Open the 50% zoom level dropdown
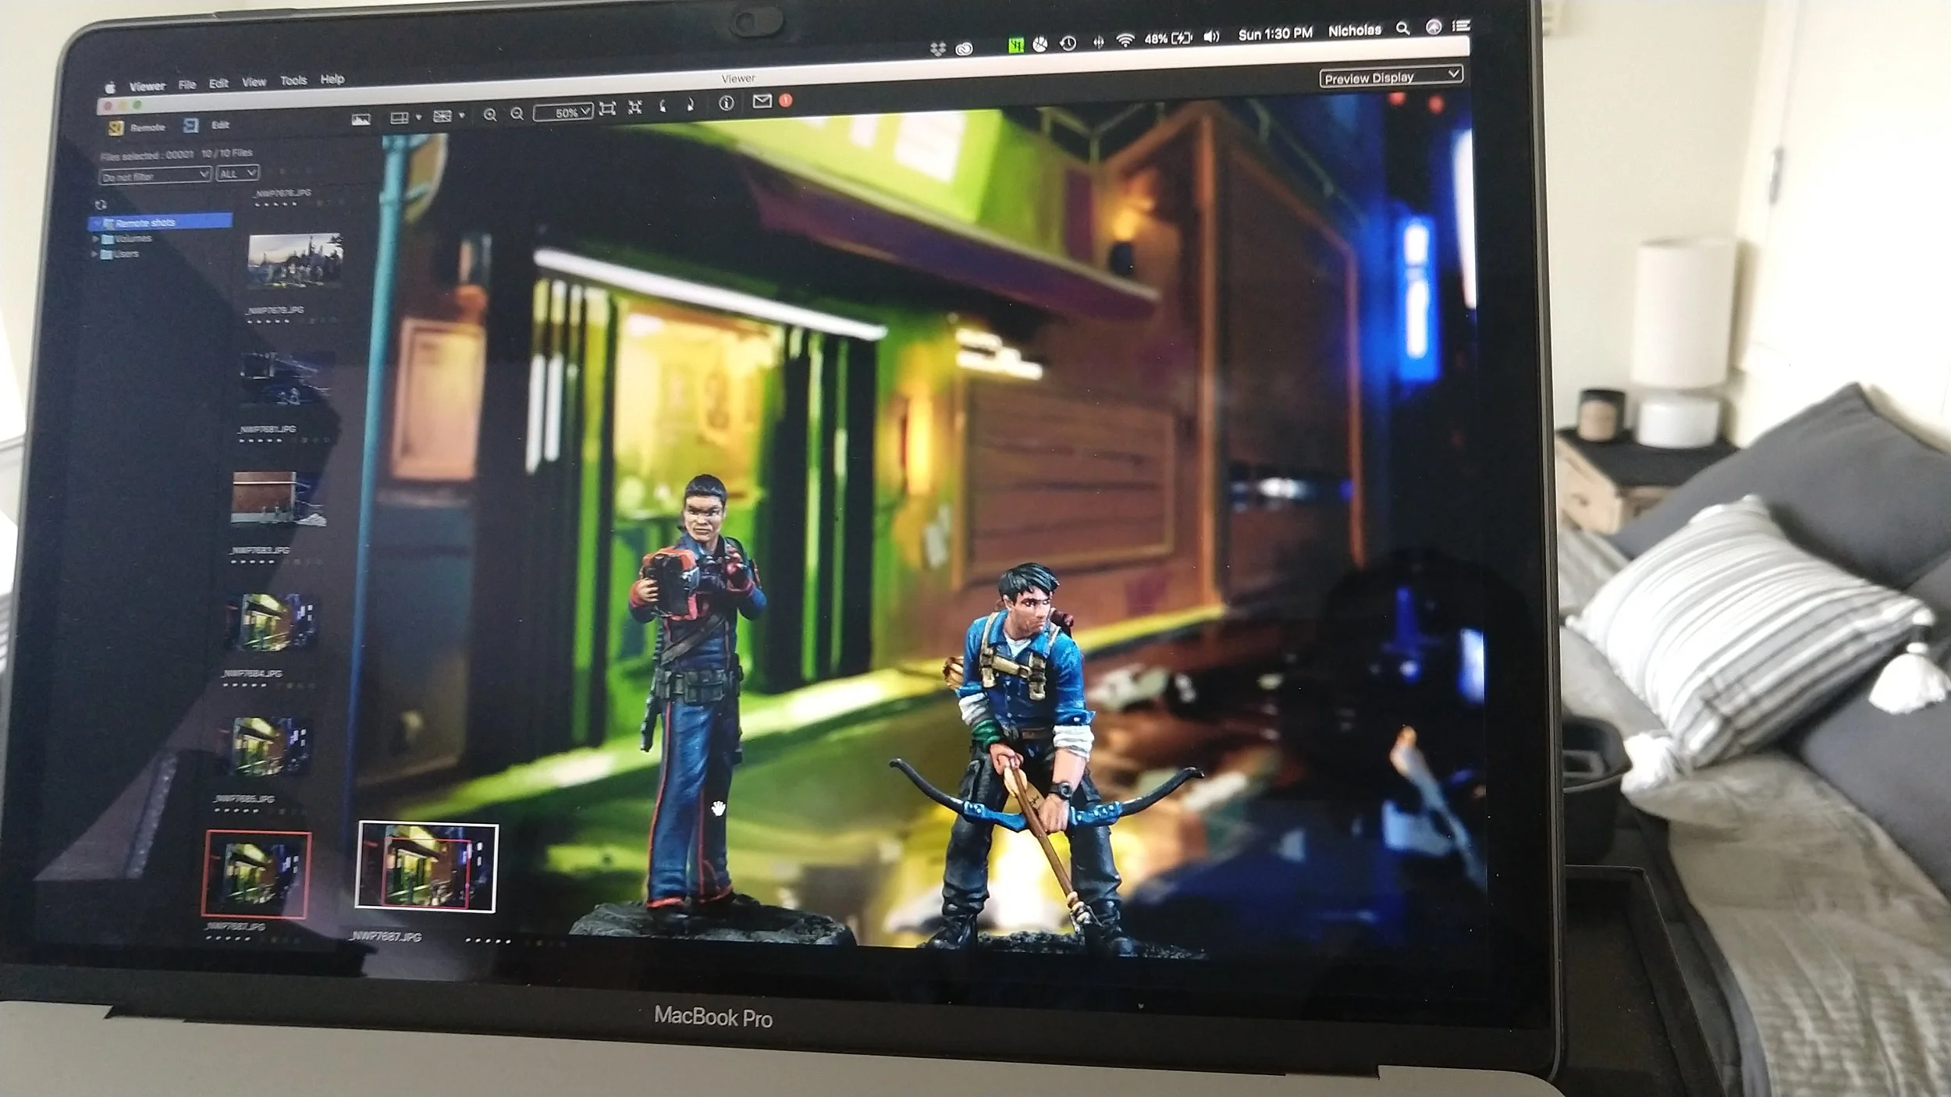 [563, 112]
